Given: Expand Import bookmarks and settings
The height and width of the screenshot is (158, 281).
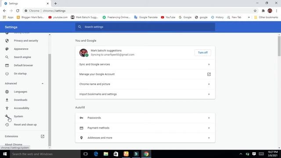Looking at the screenshot, I should pyautogui.click(x=145, y=94).
